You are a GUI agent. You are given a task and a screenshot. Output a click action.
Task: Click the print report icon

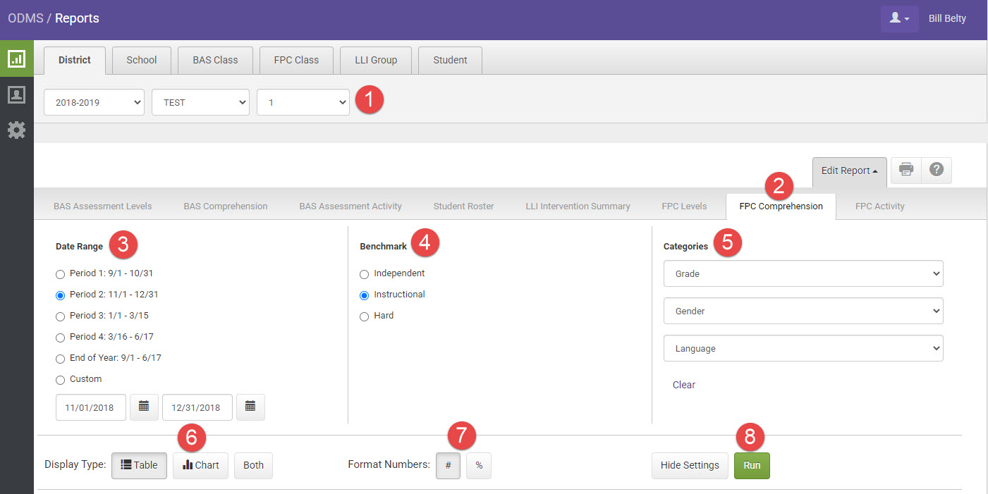coord(906,170)
